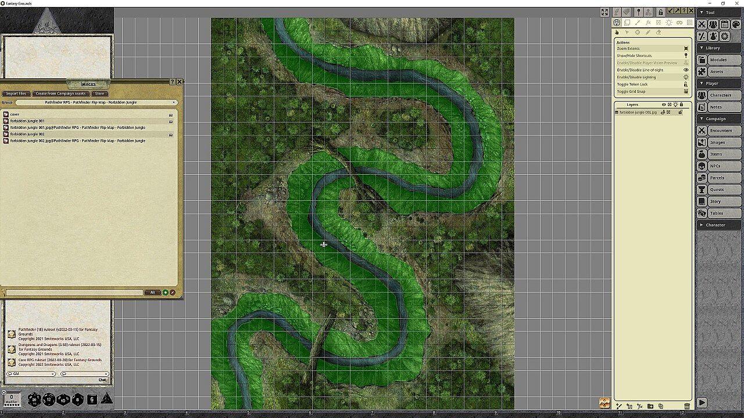Screen dimensions: 744x418
Task: Toggle Line-of-sight using the eye icon
Action: coord(686,70)
